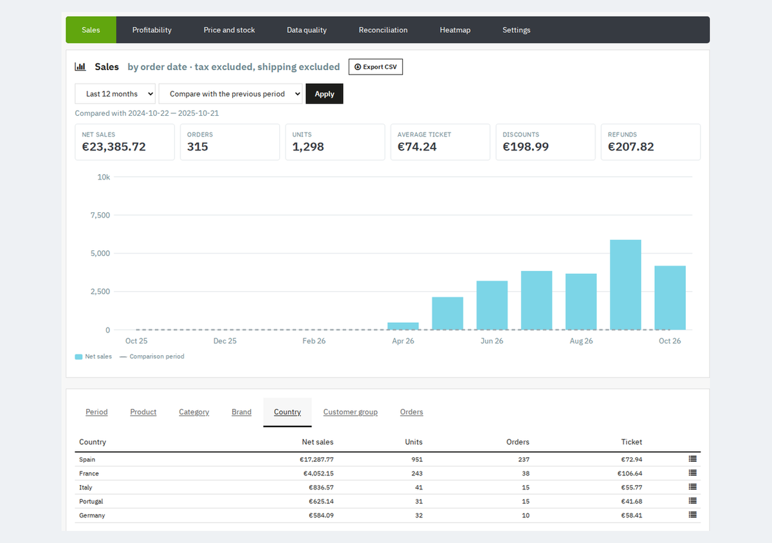
Task: Open details icon for France row
Action: (693, 473)
